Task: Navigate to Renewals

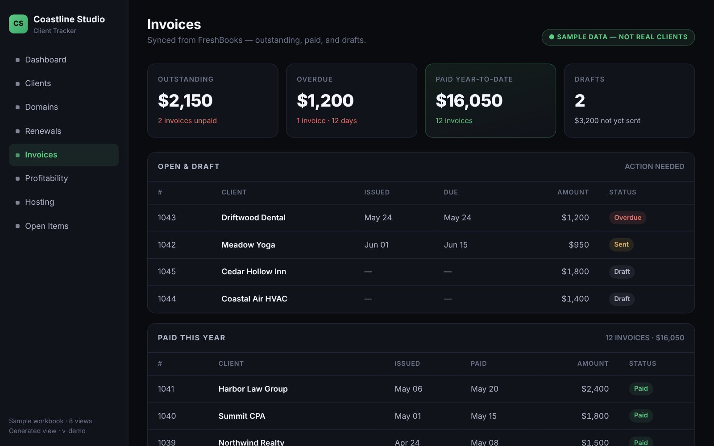Action: pos(64,131)
